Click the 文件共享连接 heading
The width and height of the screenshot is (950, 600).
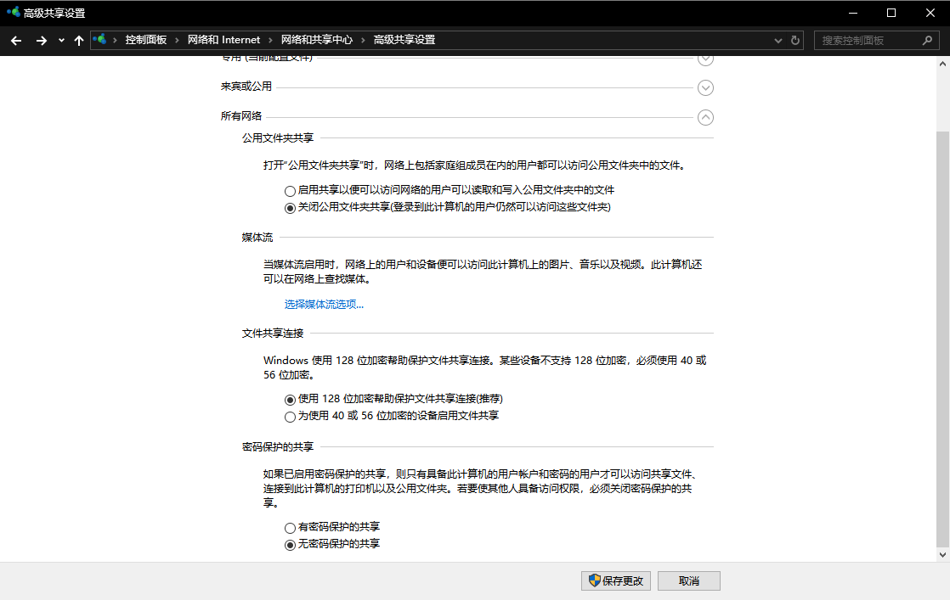273,334
